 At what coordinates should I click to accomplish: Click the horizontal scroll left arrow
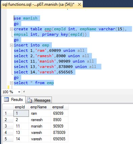point(24,92)
